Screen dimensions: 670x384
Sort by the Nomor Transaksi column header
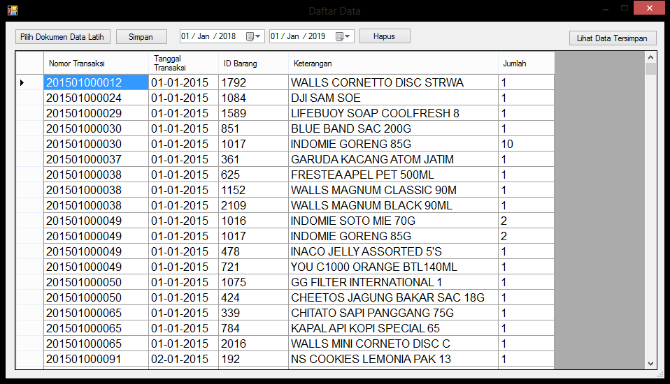tap(96, 64)
